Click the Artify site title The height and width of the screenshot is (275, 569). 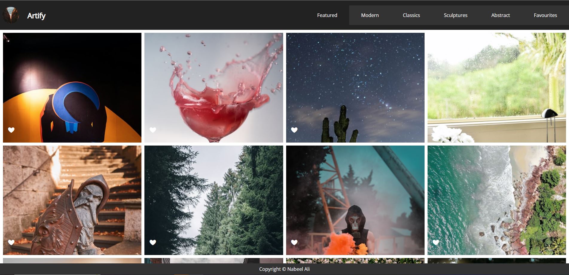(x=36, y=16)
